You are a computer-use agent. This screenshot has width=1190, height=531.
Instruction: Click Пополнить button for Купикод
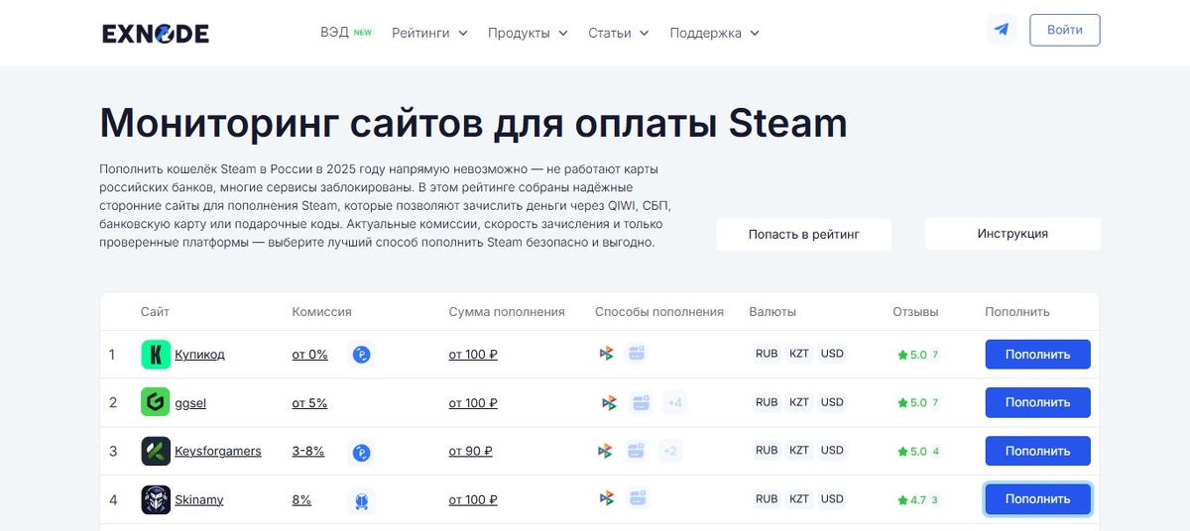point(1037,355)
